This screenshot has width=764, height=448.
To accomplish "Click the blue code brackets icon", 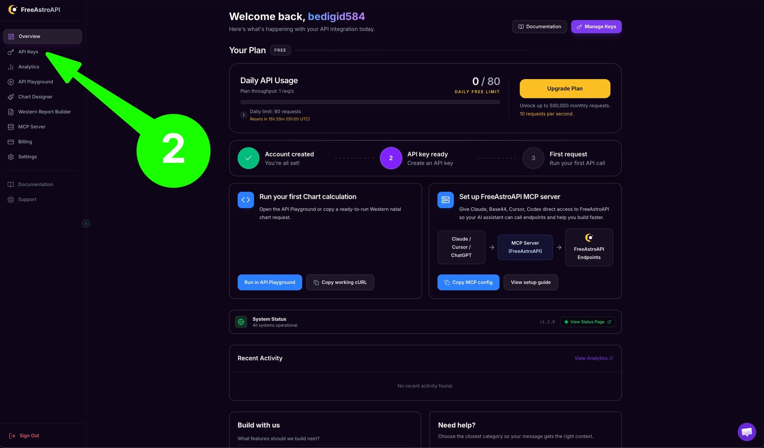I will click(x=246, y=200).
